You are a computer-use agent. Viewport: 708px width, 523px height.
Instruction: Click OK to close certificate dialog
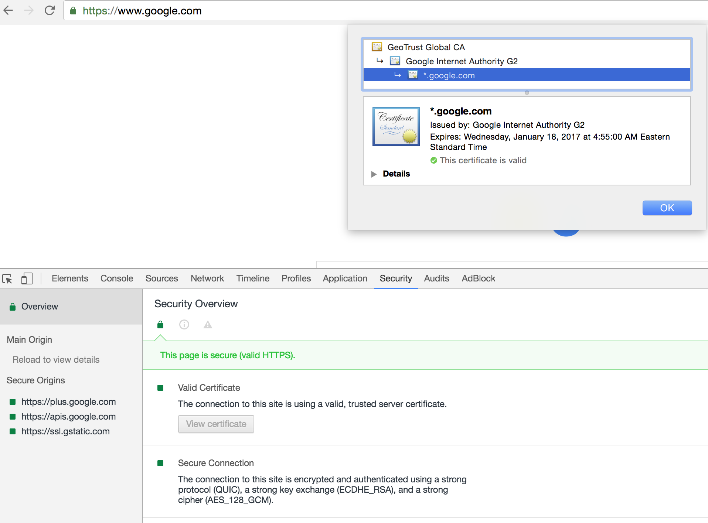click(x=667, y=208)
